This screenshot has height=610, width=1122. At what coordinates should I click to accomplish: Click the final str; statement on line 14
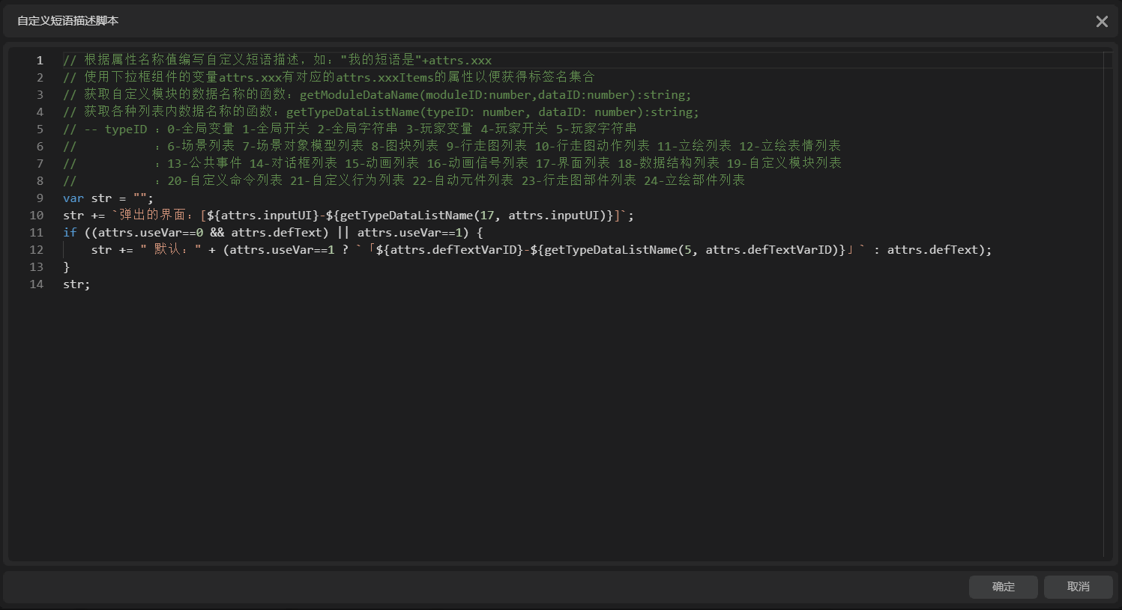(76, 284)
